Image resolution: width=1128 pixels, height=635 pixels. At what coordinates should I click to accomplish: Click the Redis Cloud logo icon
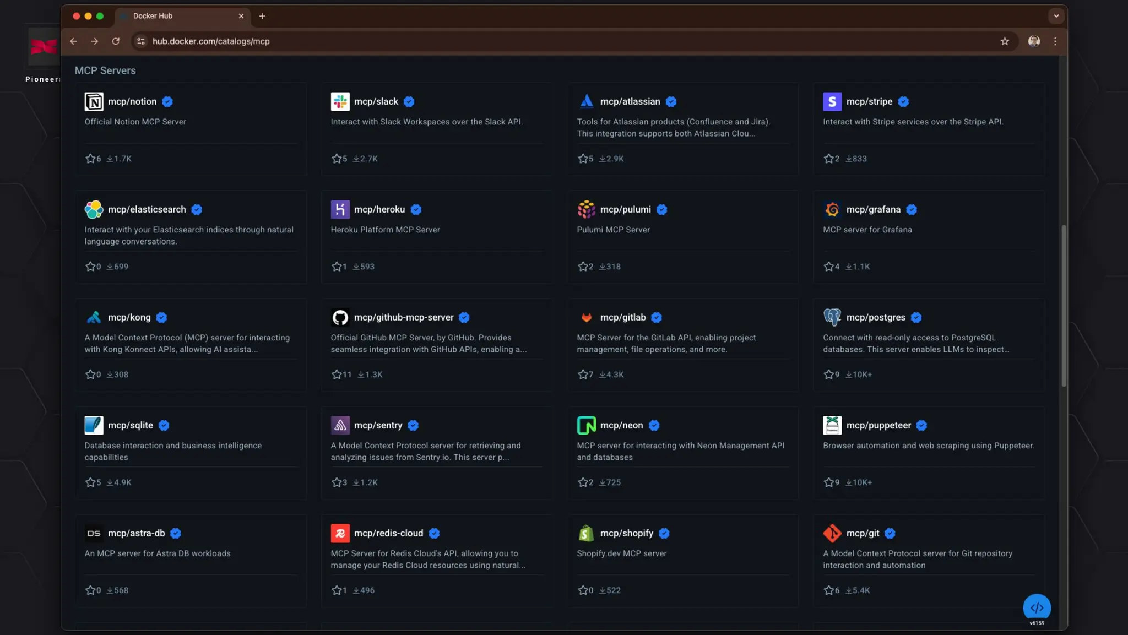340,533
